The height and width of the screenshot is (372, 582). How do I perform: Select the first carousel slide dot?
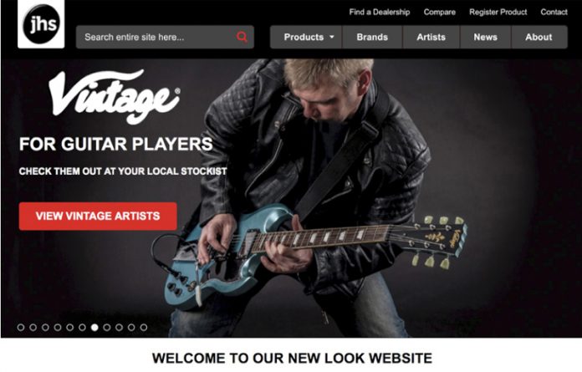[21, 327]
